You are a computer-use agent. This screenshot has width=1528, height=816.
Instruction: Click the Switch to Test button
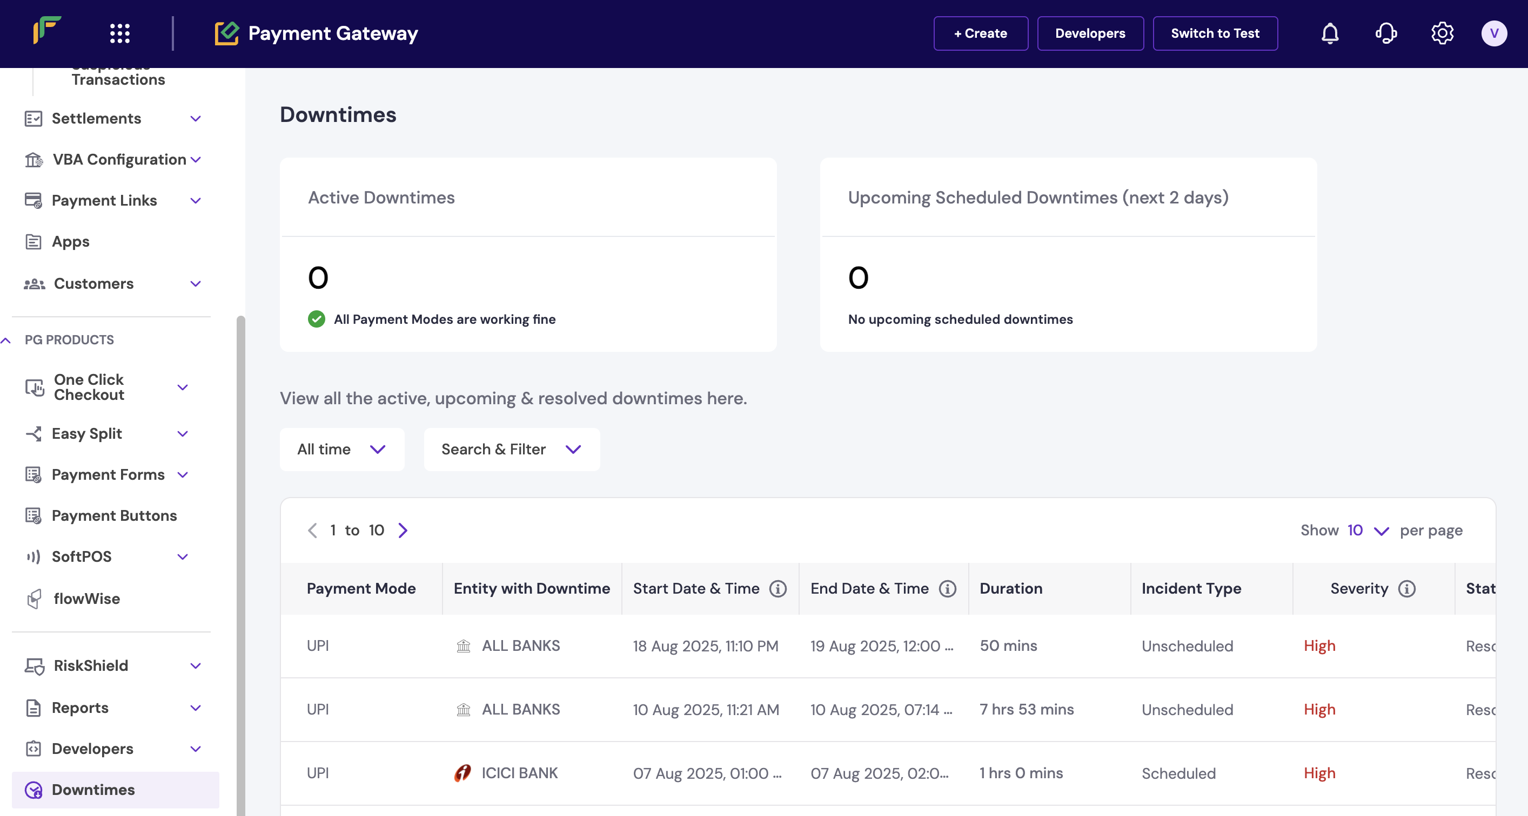[1214, 33]
